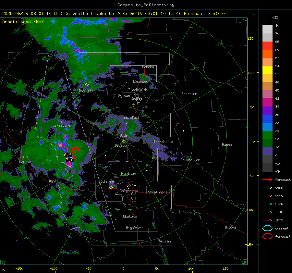Select the Vulcan label
This screenshot has width=292, height=273.
click(x=165, y=241)
